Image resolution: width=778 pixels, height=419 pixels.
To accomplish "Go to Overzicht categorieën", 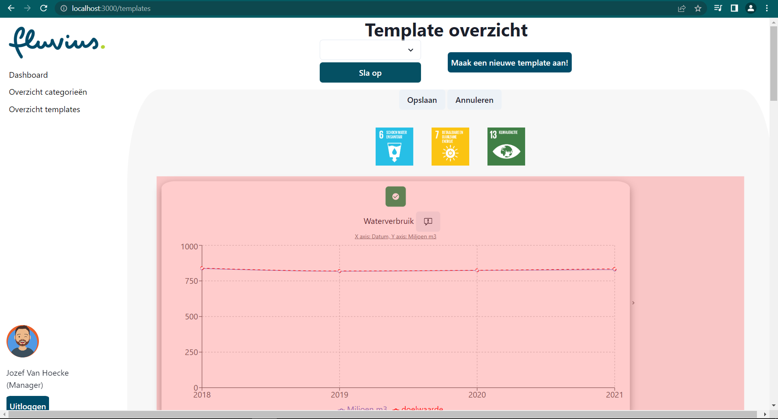I will 48,92.
